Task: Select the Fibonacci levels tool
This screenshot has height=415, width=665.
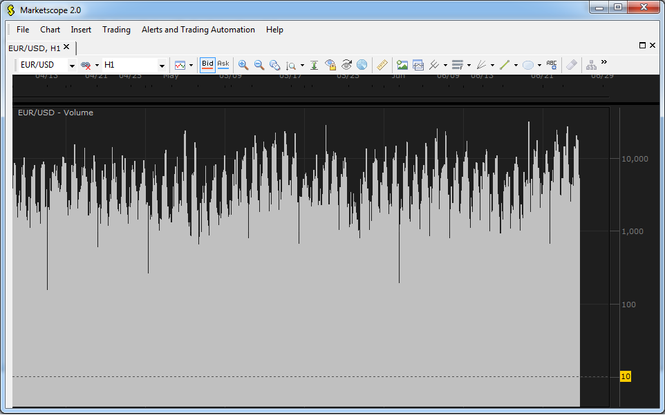Action: point(457,65)
